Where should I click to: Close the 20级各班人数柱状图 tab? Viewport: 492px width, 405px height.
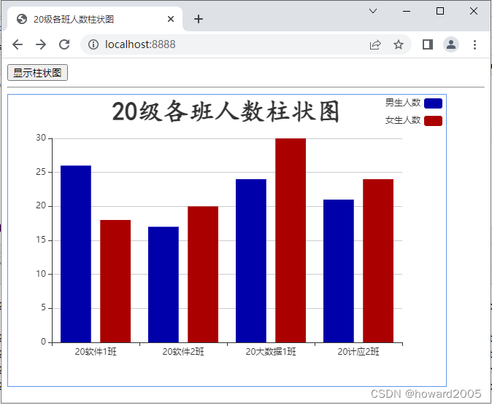pos(171,19)
